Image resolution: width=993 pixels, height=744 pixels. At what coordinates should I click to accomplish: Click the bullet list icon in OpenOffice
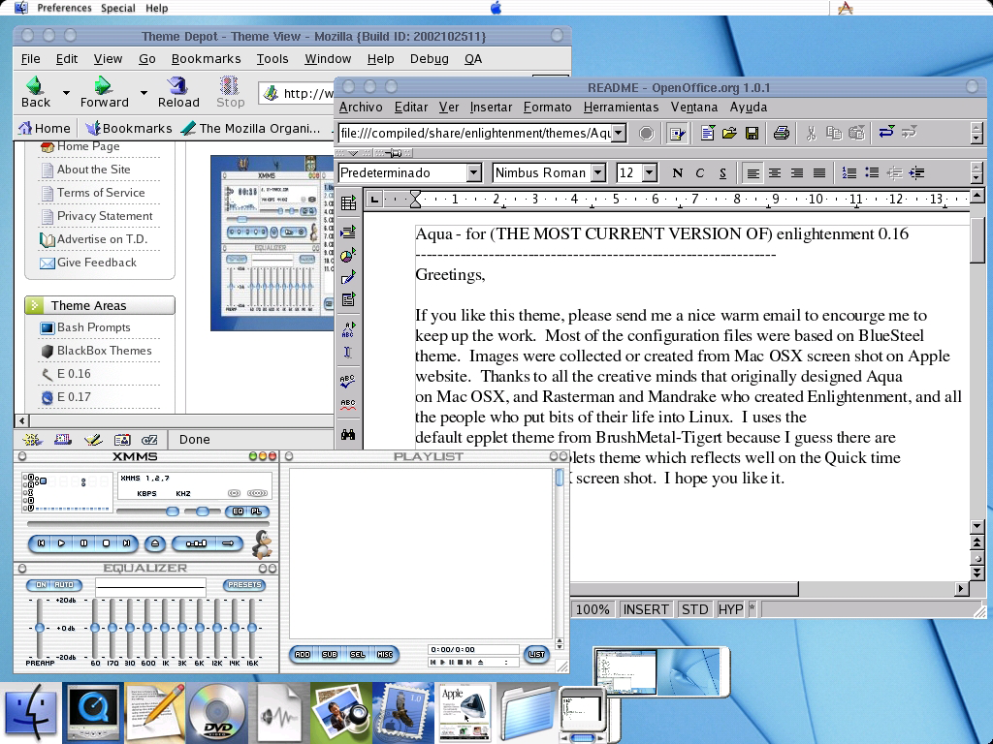point(872,172)
